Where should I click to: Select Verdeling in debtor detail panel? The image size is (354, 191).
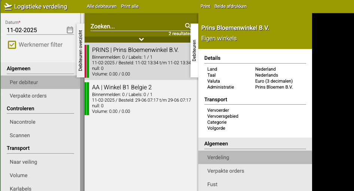point(255,157)
